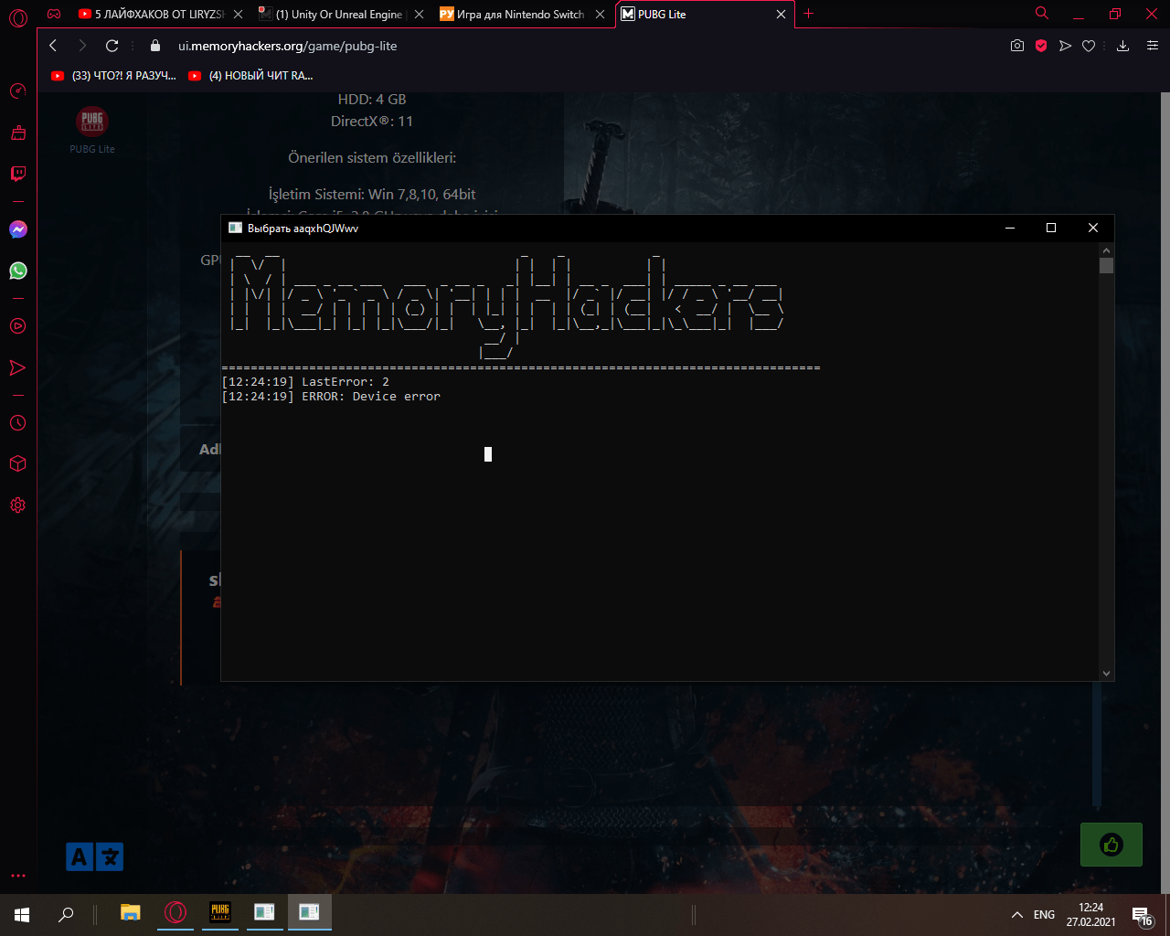Maximize the aaqxhQJWwv console window
The width and height of the screenshot is (1170, 936).
pyautogui.click(x=1051, y=229)
